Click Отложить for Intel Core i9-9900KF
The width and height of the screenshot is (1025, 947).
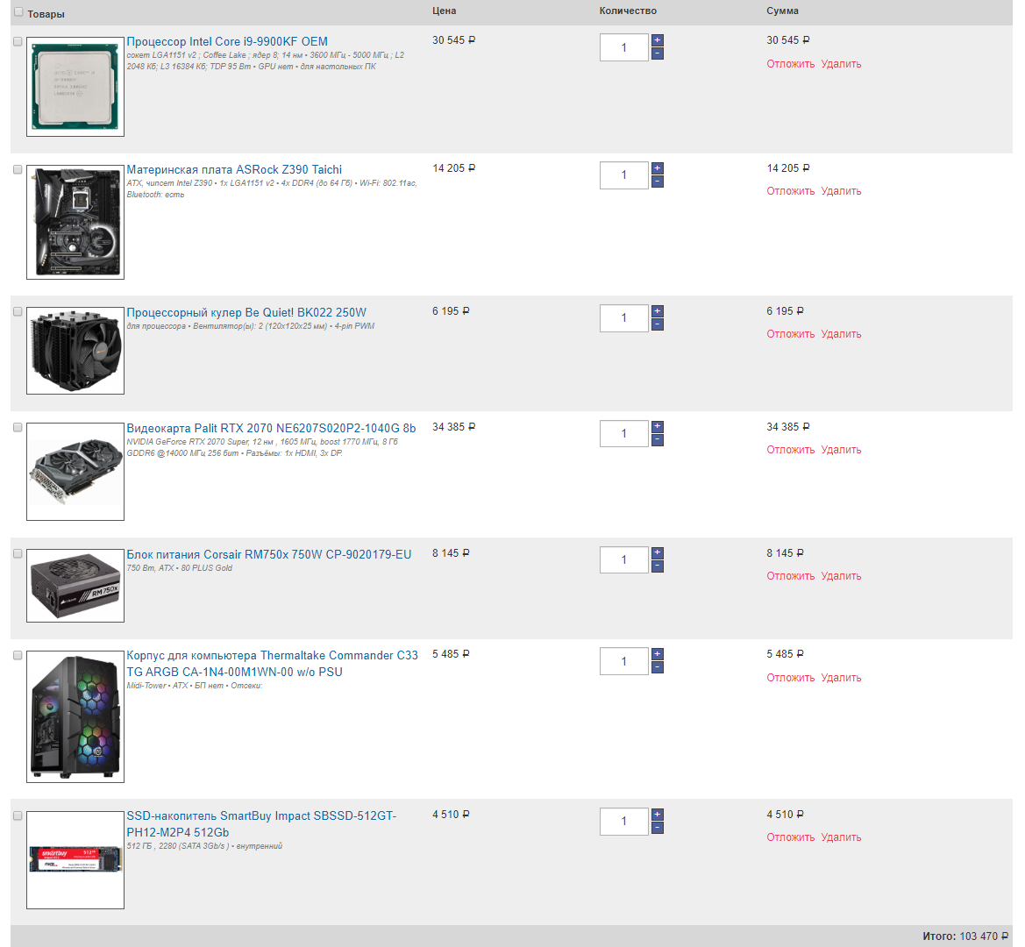coord(790,64)
